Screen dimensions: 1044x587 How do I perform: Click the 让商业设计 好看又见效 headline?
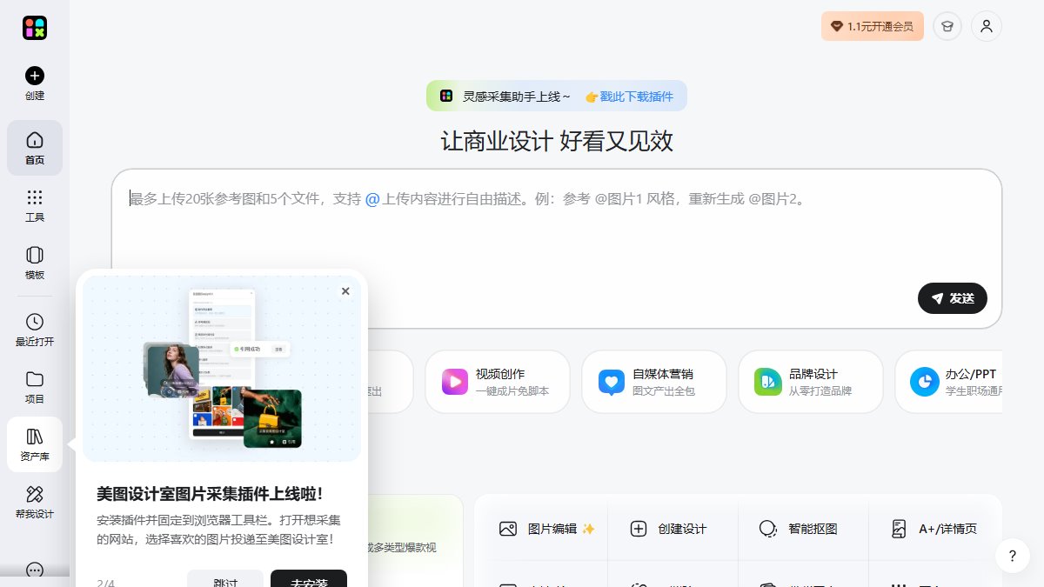coord(557,141)
